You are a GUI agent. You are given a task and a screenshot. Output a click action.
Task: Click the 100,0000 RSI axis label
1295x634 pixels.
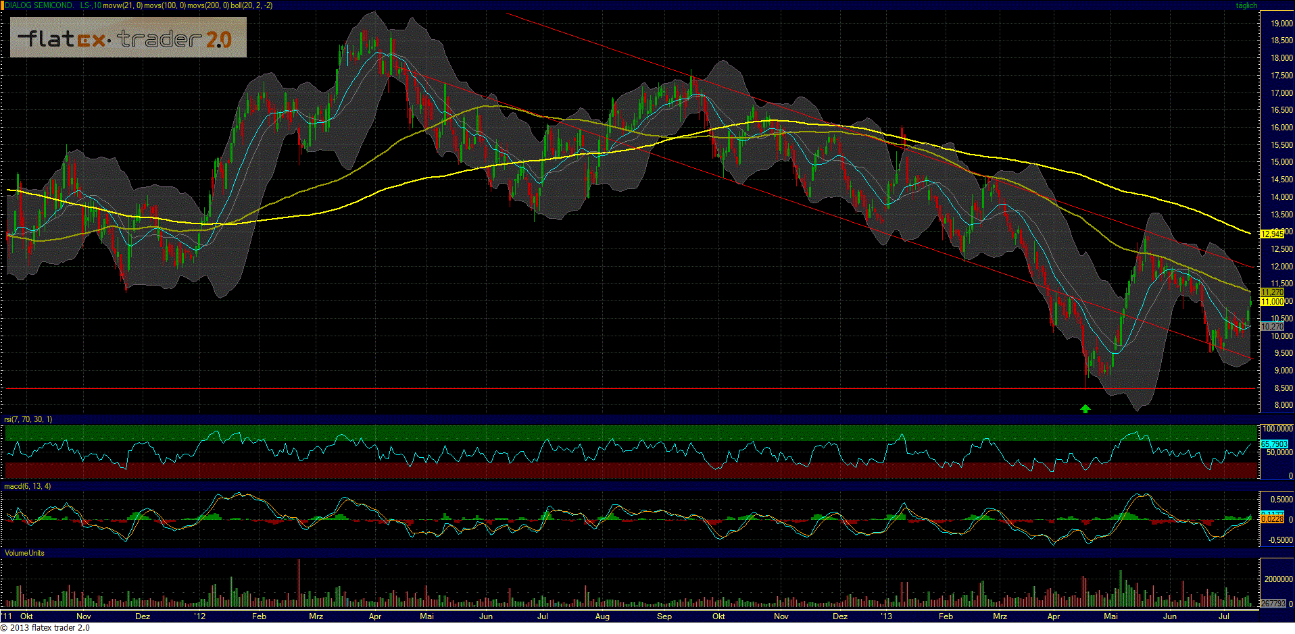pyautogui.click(x=1278, y=429)
